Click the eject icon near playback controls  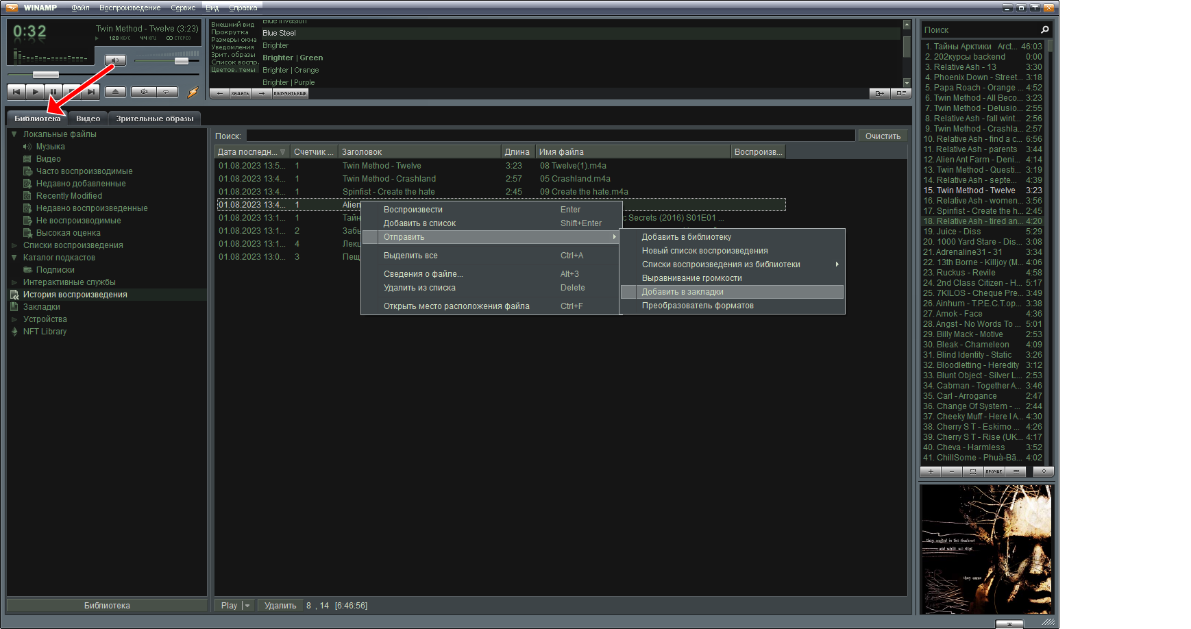tap(115, 91)
